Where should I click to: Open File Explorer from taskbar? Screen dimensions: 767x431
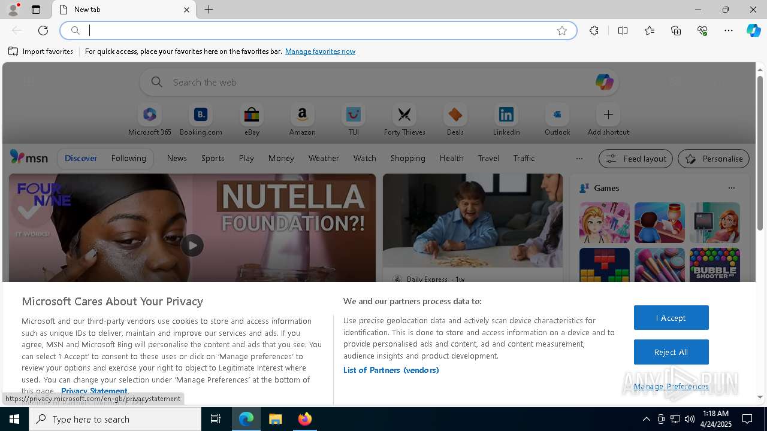pyautogui.click(x=276, y=419)
